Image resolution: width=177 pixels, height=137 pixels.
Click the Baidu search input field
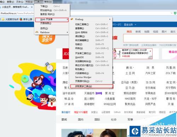click(x=150, y=38)
